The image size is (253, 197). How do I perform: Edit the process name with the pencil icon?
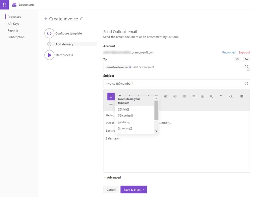point(82,18)
